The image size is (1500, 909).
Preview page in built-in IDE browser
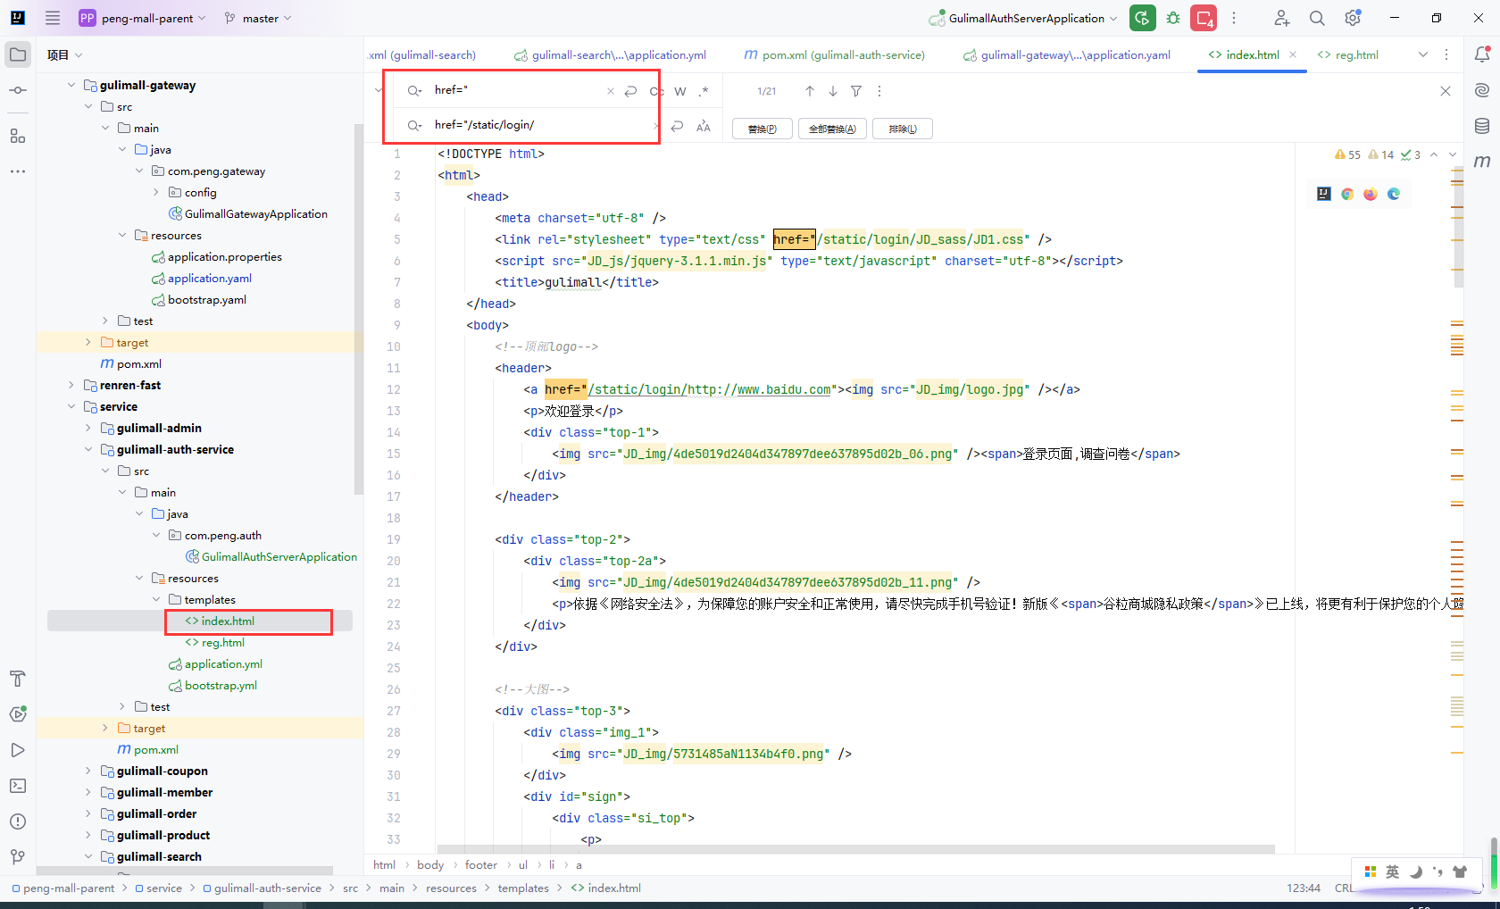1324,194
